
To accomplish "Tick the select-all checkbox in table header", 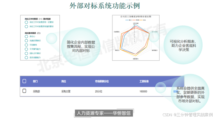I will coord(24,81).
